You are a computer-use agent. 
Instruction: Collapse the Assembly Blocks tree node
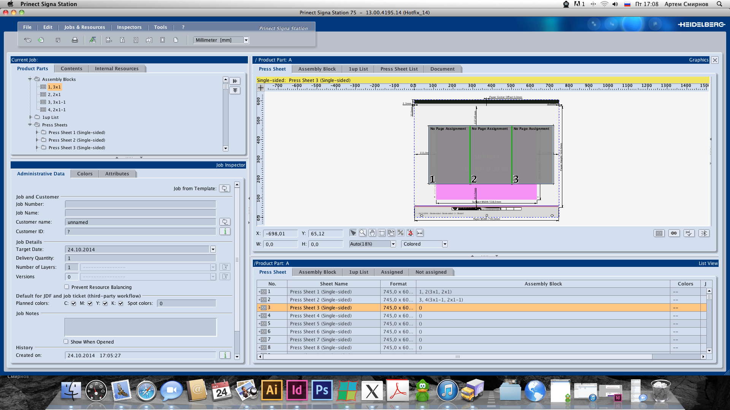(30, 79)
